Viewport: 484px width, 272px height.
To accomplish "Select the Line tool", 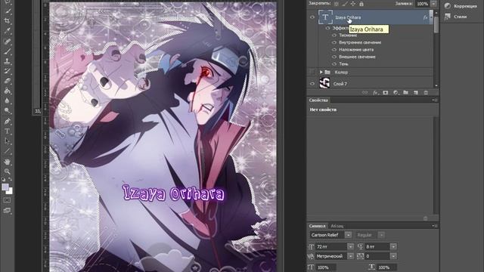I will pyautogui.click(x=7, y=151).
